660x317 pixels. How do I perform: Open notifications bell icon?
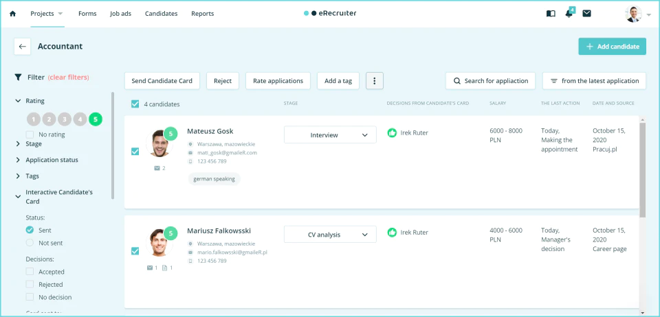click(569, 14)
